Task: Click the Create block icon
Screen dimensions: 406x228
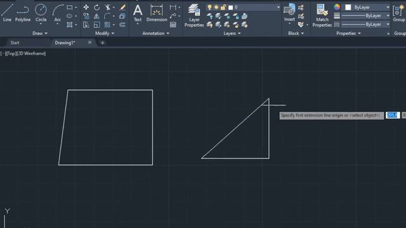Action: point(301,8)
